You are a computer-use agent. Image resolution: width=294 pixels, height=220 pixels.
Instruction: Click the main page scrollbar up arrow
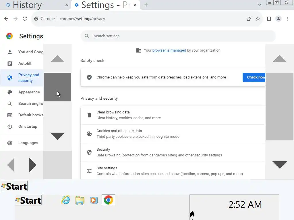(280, 58)
